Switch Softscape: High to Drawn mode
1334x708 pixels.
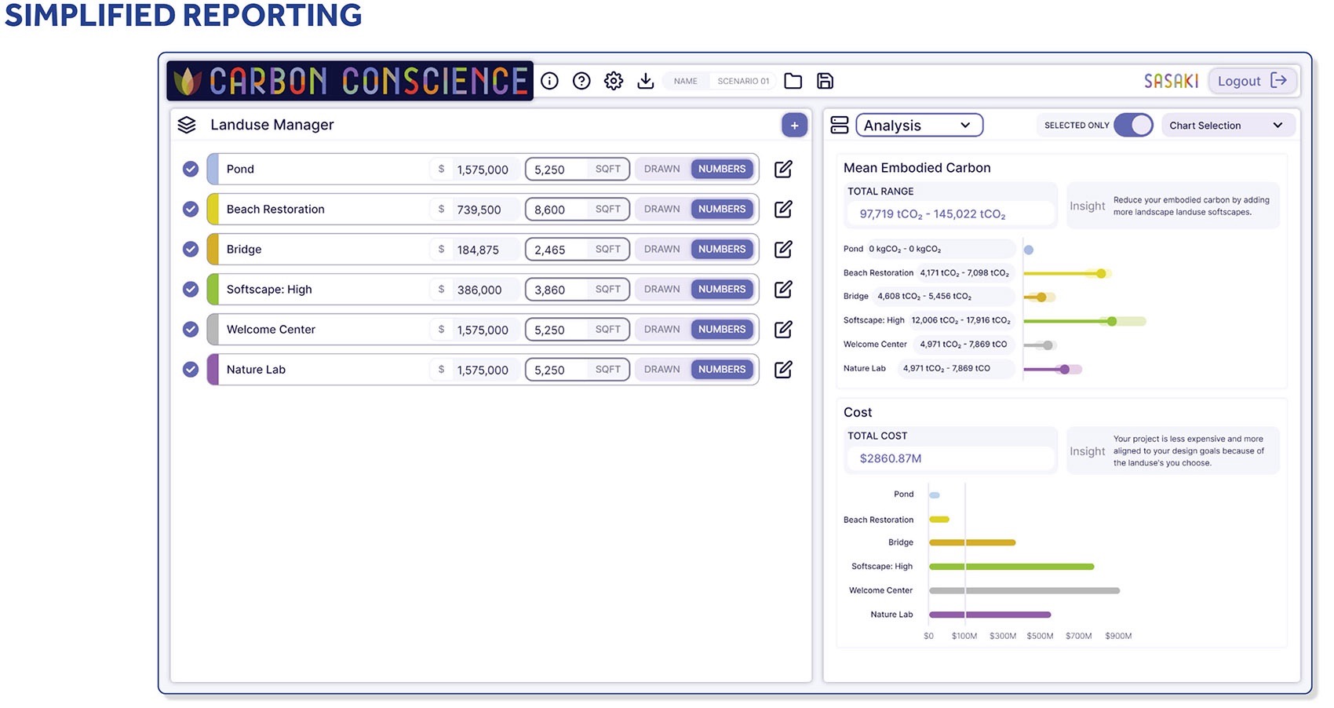(x=662, y=289)
